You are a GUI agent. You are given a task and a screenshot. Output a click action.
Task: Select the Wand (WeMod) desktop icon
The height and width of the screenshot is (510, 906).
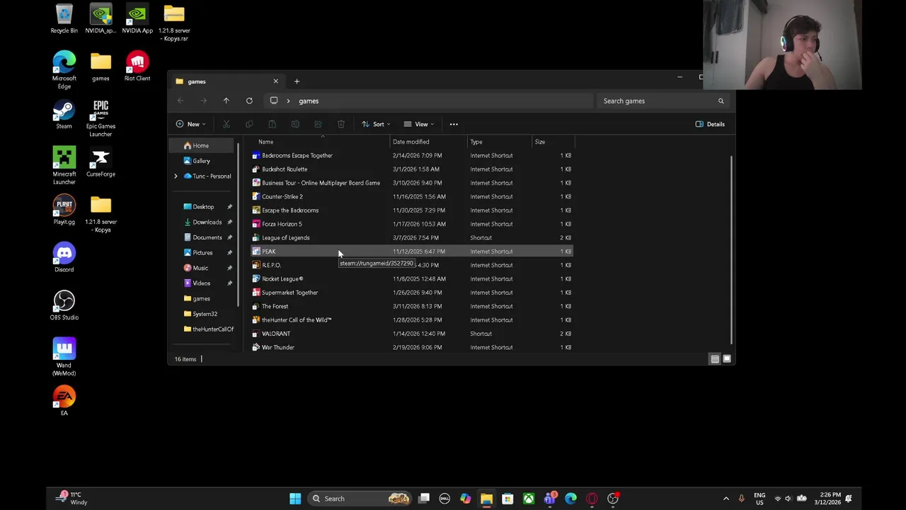coord(64,357)
